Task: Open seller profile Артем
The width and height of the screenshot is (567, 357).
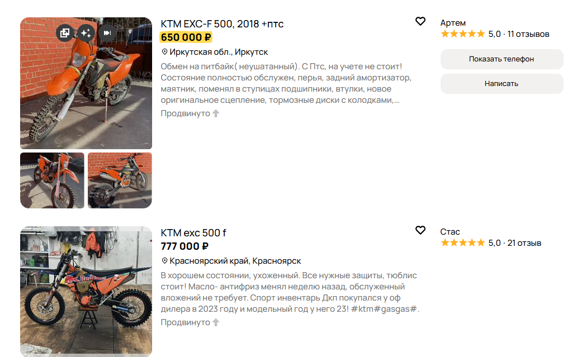Action: click(x=453, y=23)
